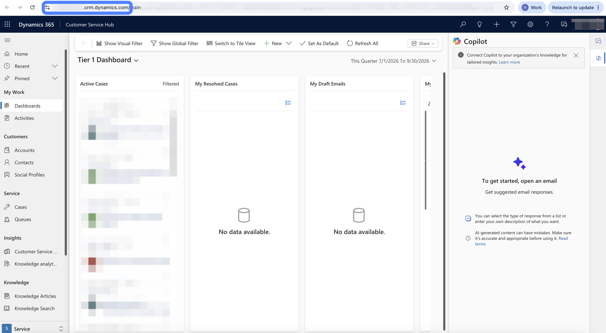Viewport: 606px width, 333px height.
Task: Switch to Tile View
Action: tap(231, 43)
